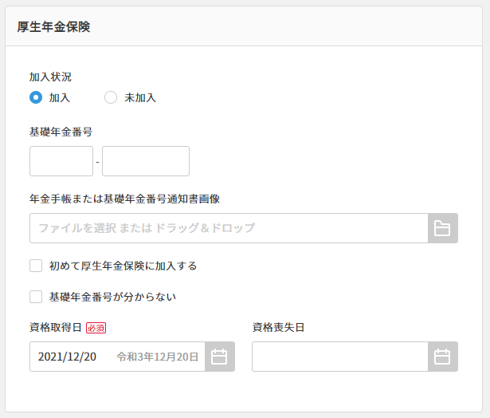This screenshot has height=418, width=490.
Task: Click the 加入状況 label
Action: [x=50, y=77]
